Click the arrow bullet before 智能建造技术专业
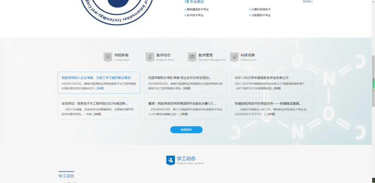 pos(185,9)
